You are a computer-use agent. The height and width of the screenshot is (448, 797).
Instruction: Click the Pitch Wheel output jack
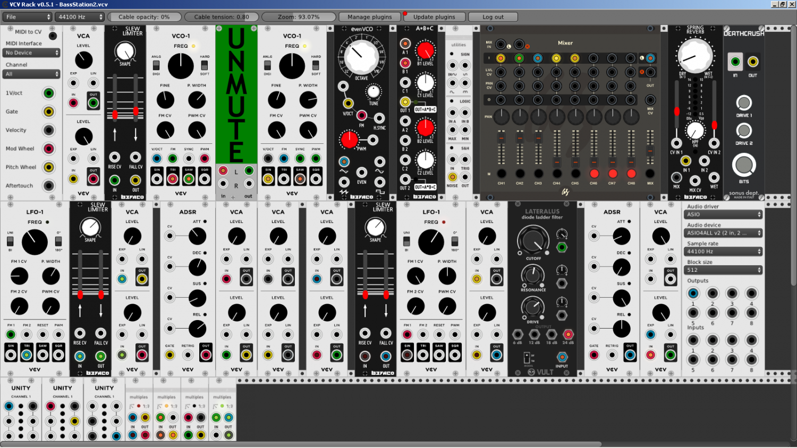(49, 167)
